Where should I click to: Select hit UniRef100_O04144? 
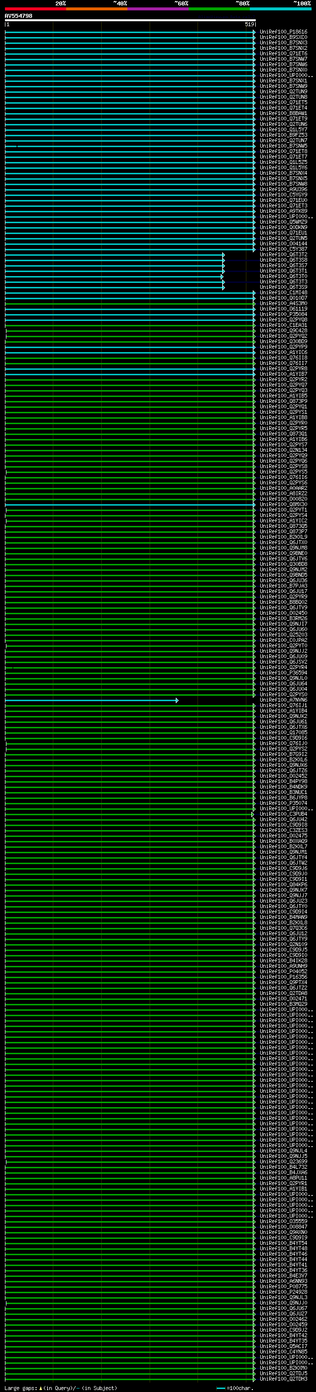point(283,244)
